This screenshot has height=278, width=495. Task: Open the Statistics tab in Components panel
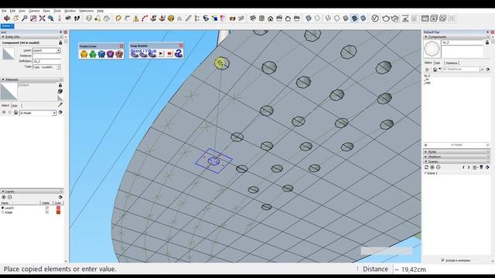click(x=452, y=63)
